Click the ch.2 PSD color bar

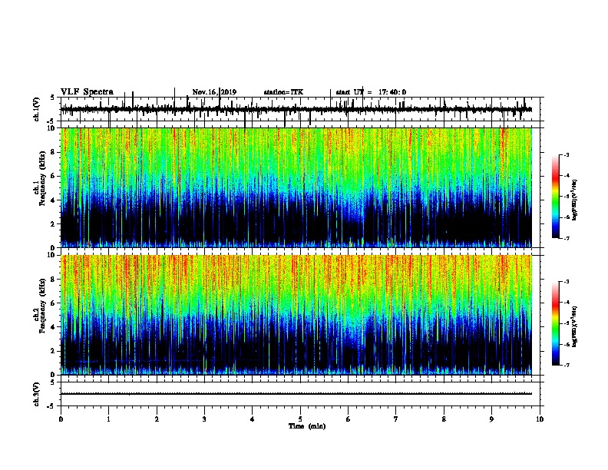(x=556, y=323)
